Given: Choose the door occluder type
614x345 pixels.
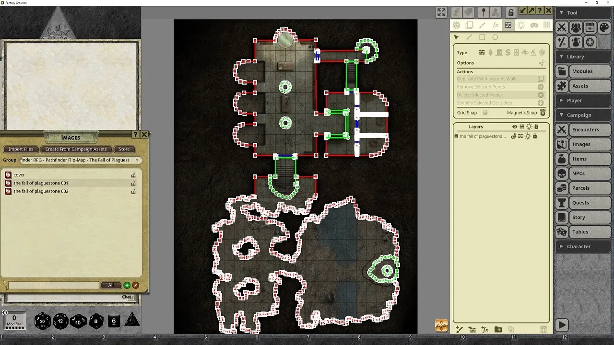Looking at the screenshot, I should tap(499, 53).
